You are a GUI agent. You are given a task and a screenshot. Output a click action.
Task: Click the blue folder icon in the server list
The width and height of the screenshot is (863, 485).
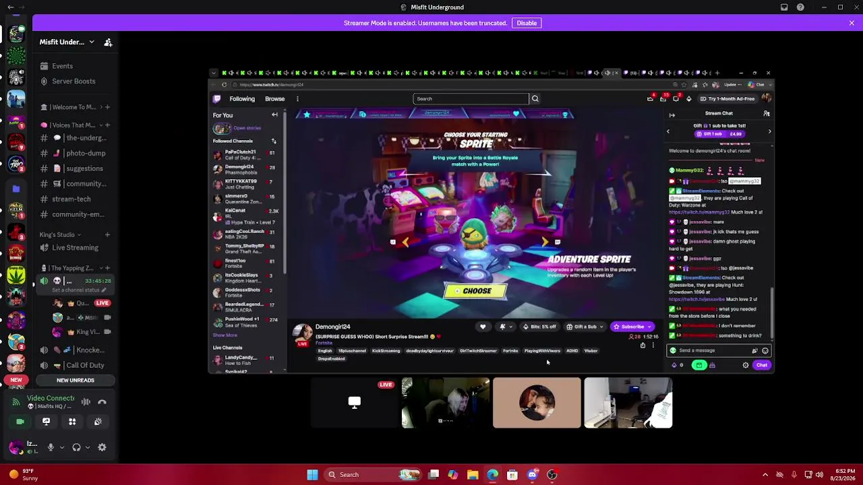point(16,189)
